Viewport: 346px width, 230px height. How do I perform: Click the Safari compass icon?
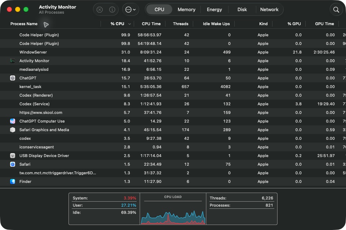tap(13, 164)
